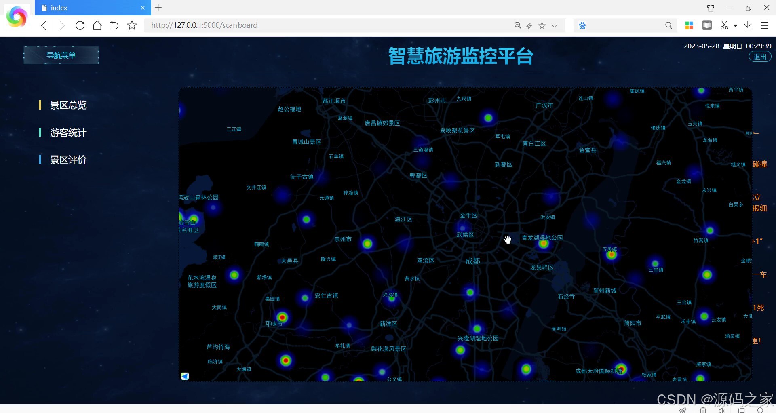Open the 导航菜单 navigation button
The width and height of the screenshot is (776, 413).
click(61, 55)
